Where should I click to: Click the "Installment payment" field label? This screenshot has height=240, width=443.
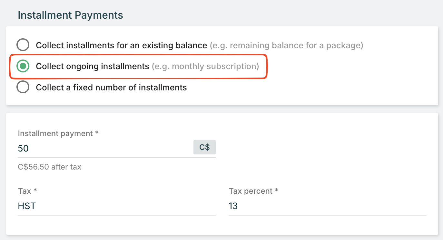(x=55, y=133)
